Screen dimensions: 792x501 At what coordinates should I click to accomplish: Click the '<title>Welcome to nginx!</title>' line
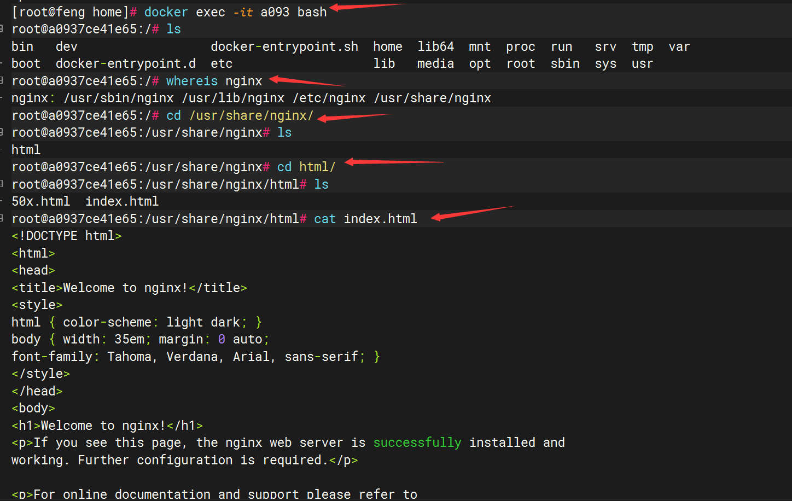(129, 288)
